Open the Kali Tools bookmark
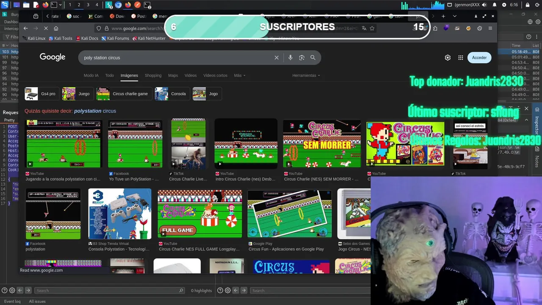The image size is (542, 305). coord(61,38)
